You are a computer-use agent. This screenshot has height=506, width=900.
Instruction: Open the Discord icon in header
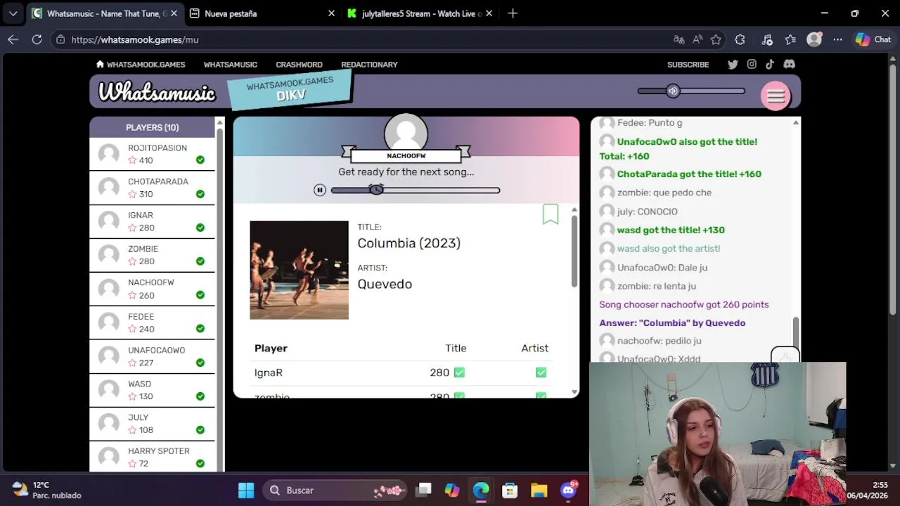789,64
